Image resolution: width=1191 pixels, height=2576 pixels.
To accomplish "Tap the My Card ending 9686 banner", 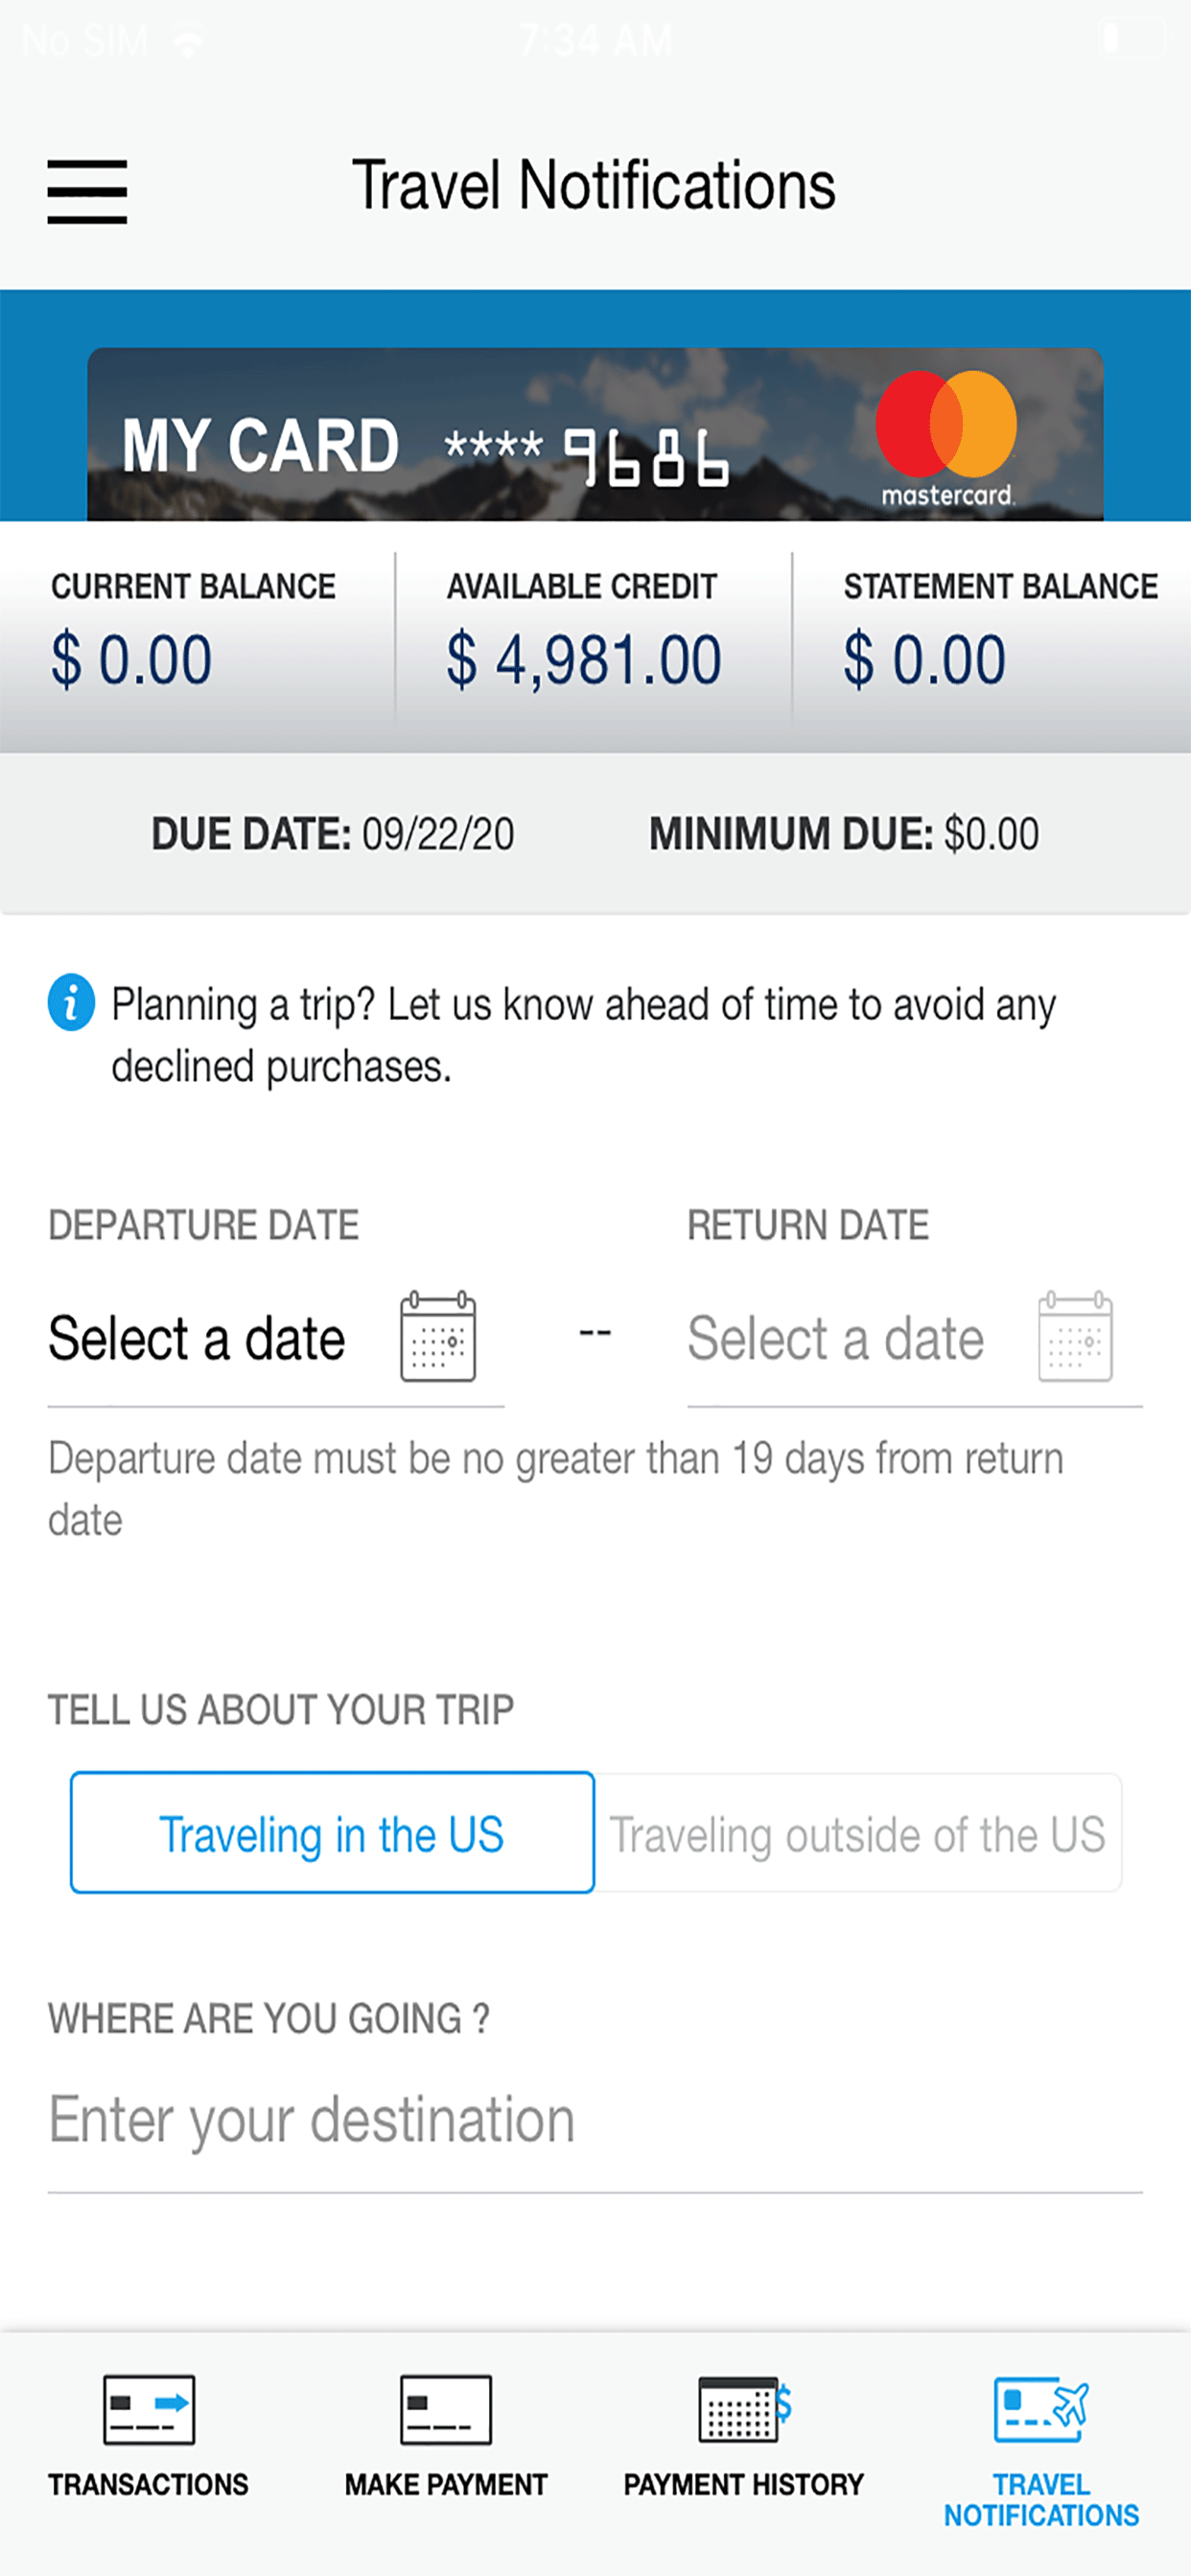I will 595,434.
